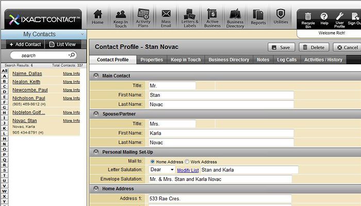Open the Activities / History tab

(323, 60)
